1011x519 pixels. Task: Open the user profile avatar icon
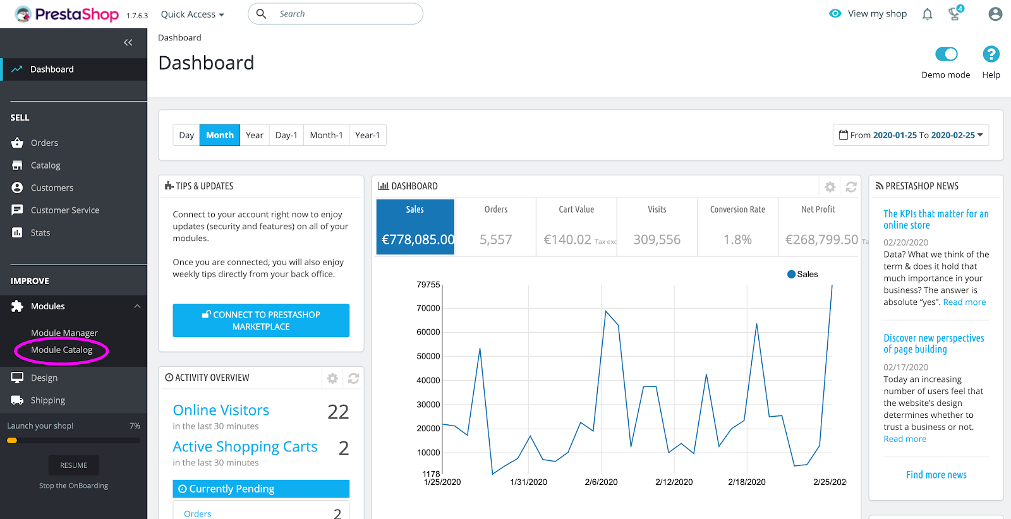tap(995, 14)
